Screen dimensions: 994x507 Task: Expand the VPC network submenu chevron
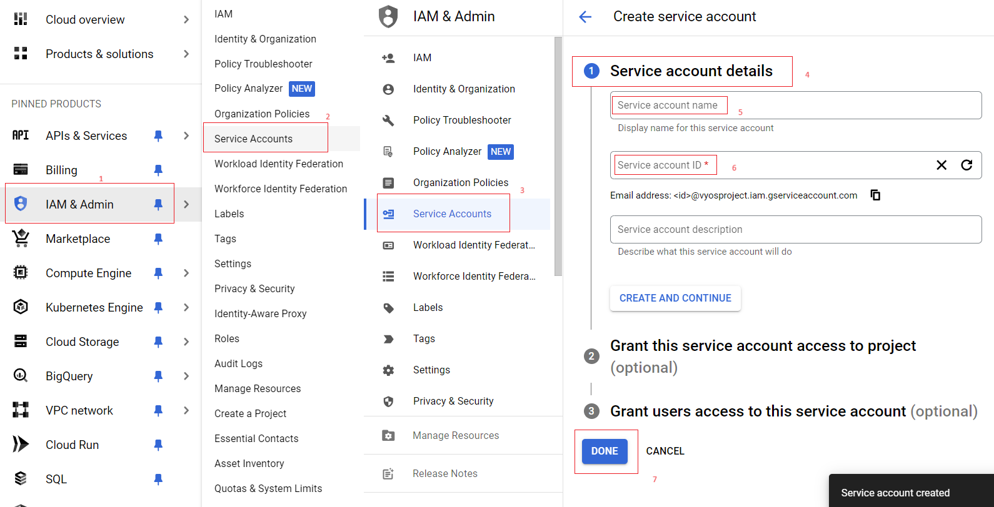186,410
